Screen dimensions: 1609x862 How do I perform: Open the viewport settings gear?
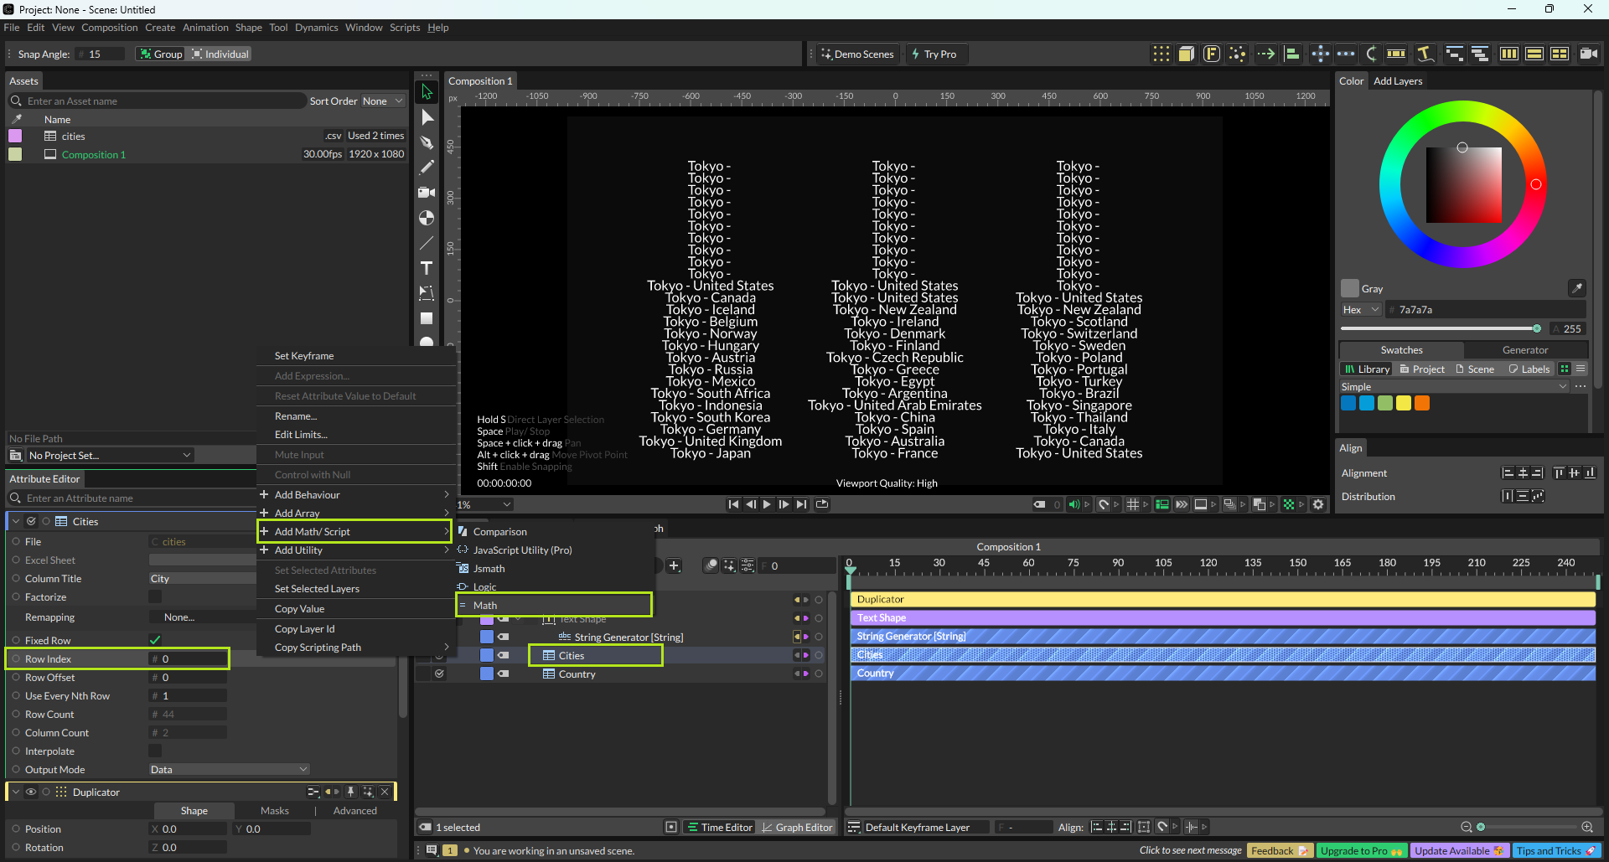pyautogui.click(x=1318, y=504)
